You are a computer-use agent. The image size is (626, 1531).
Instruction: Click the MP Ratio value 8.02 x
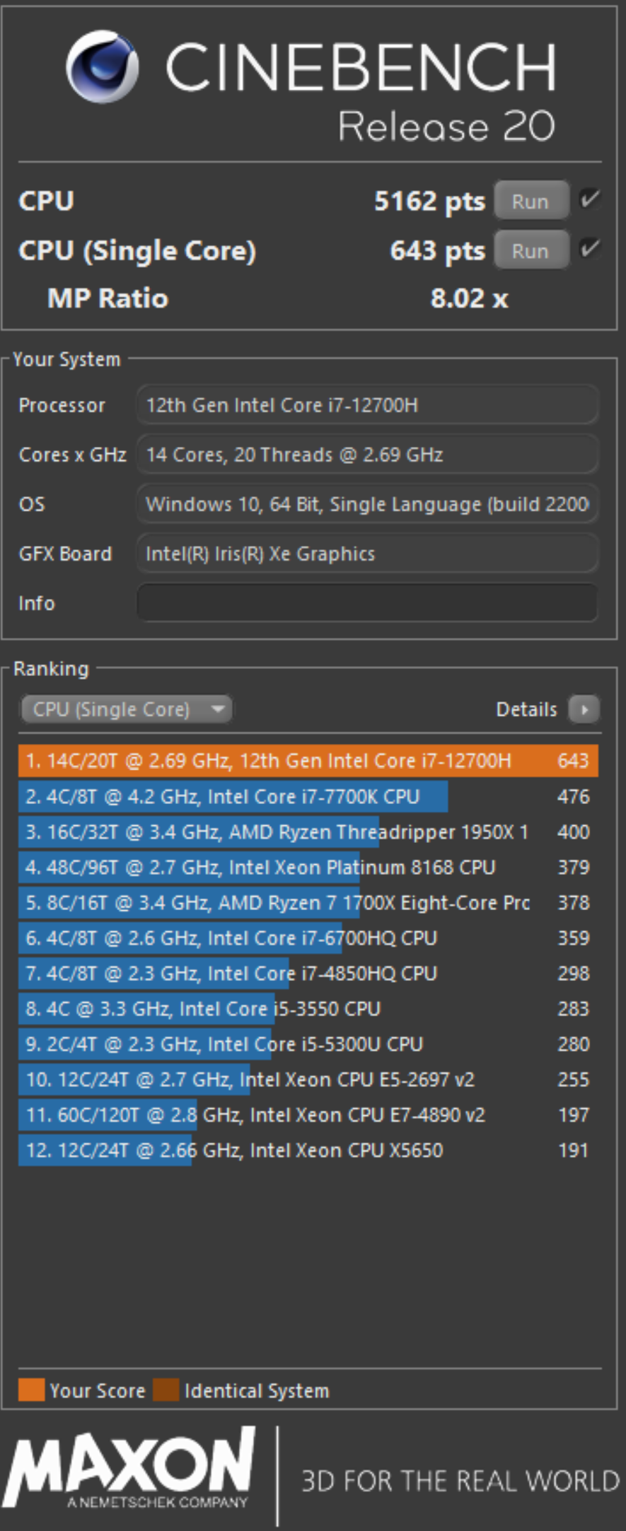469,298
